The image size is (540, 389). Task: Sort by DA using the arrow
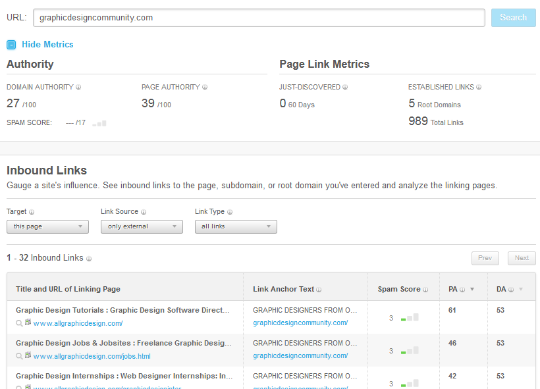pos(521,289)
